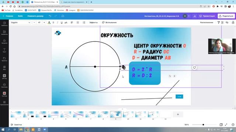The width and height of the screenshot is (236, 132).
Task: Open the Animate options
Action: point(109,22)
